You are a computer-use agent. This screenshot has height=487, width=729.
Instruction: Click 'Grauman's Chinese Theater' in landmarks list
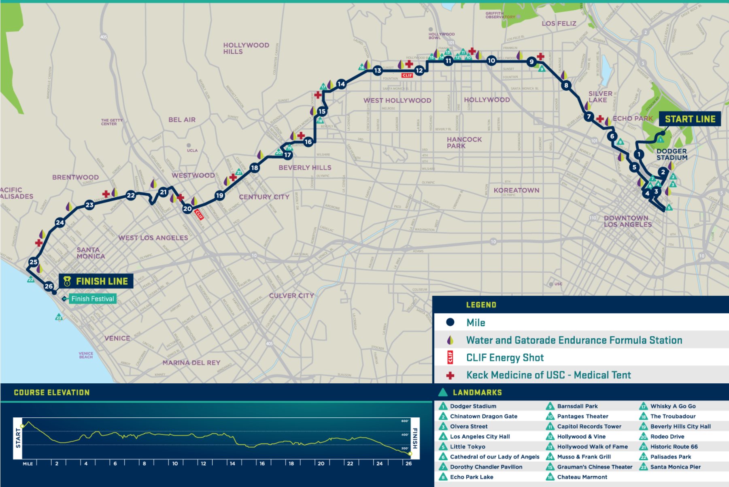pyautogui.click(x=595, y=467)
